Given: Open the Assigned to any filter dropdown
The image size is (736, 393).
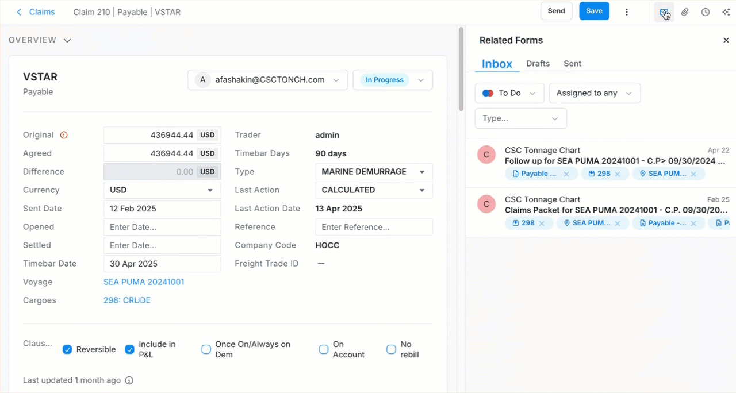Looking at the screenshot, I should pyautogui.click(x=595, y=93).
